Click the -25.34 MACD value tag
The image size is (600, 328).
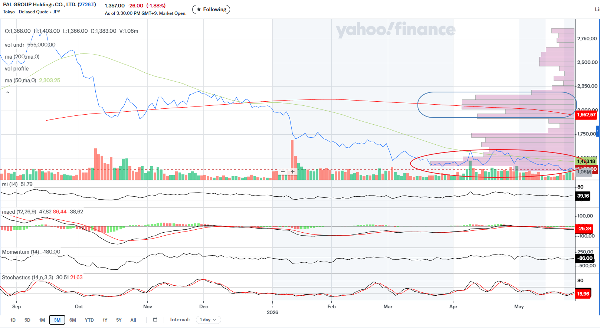click(x=584, y=229)
